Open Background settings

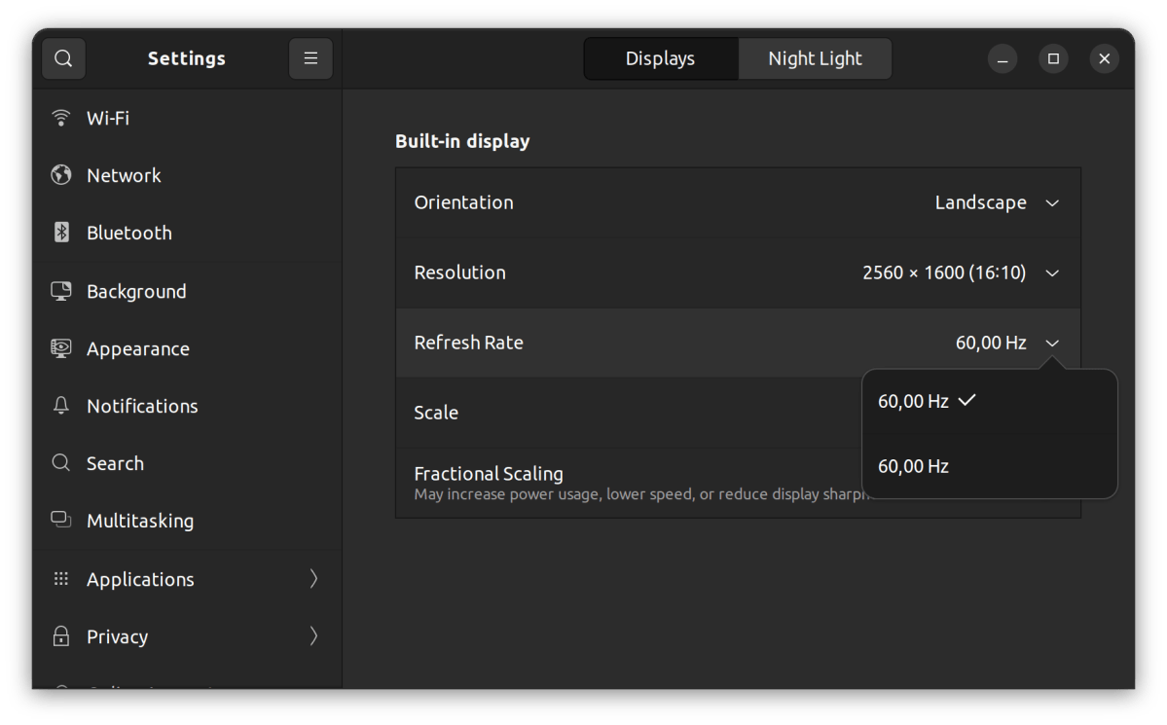187,291
